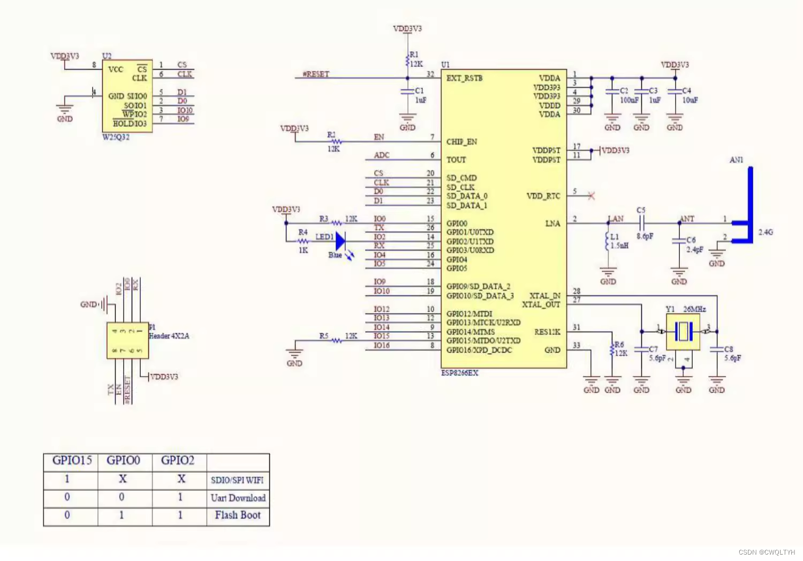Click the GPIO9/SD_DATA_2 pin label
The image size is (803, 561).
coord(478,287)
